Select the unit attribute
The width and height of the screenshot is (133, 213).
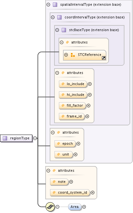64,155
